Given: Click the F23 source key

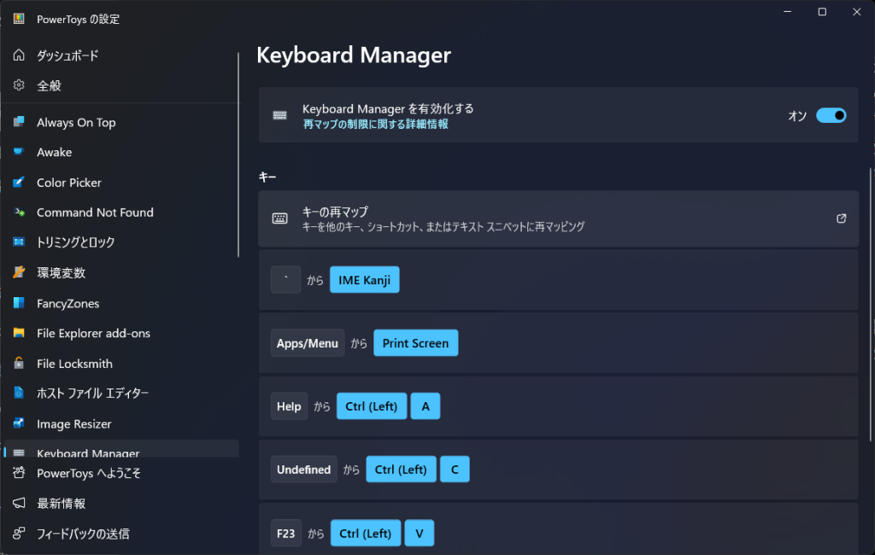Looking at the screenshot, I should 285,533.
